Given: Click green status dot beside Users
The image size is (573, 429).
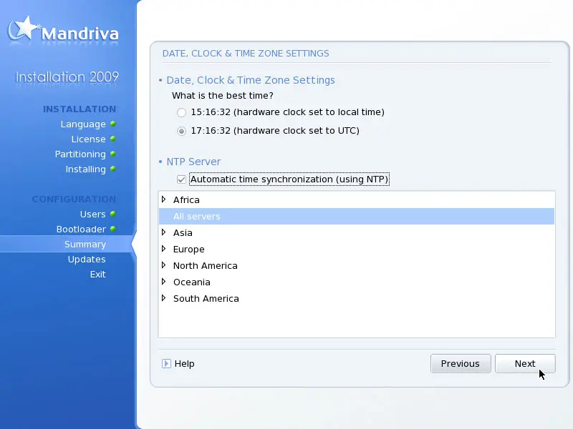Looking at the screenshot, I should pos(113,213).
